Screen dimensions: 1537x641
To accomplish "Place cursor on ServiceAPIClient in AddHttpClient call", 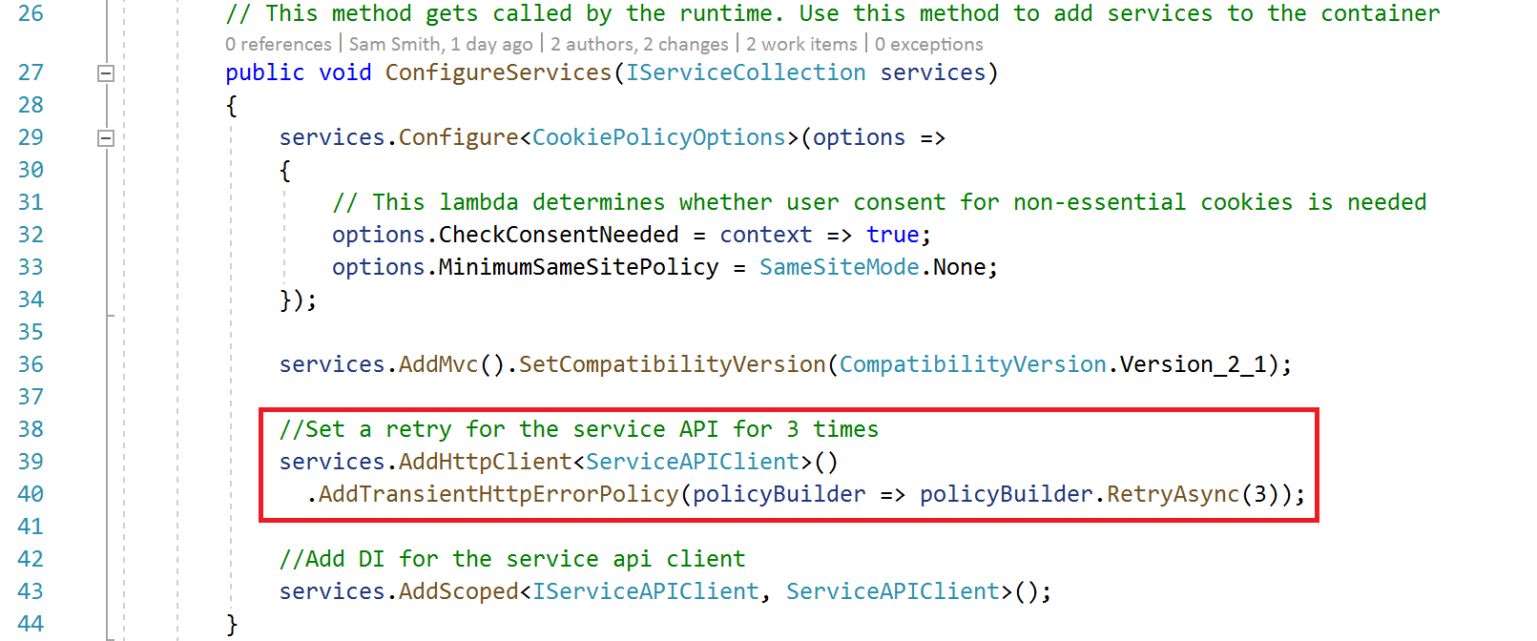I will 693,462.
